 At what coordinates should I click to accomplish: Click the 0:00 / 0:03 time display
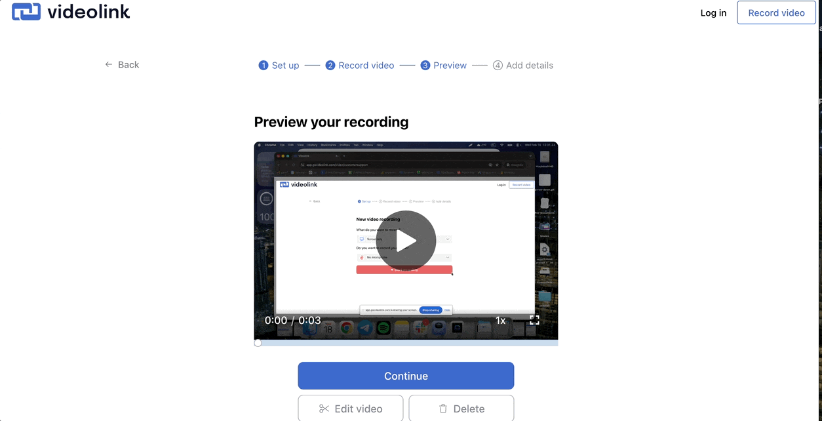coord(292,320)
